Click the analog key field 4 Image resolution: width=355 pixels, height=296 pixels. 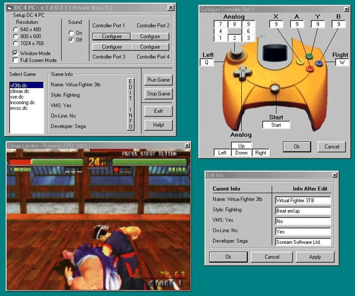click(x=221, y=31)
